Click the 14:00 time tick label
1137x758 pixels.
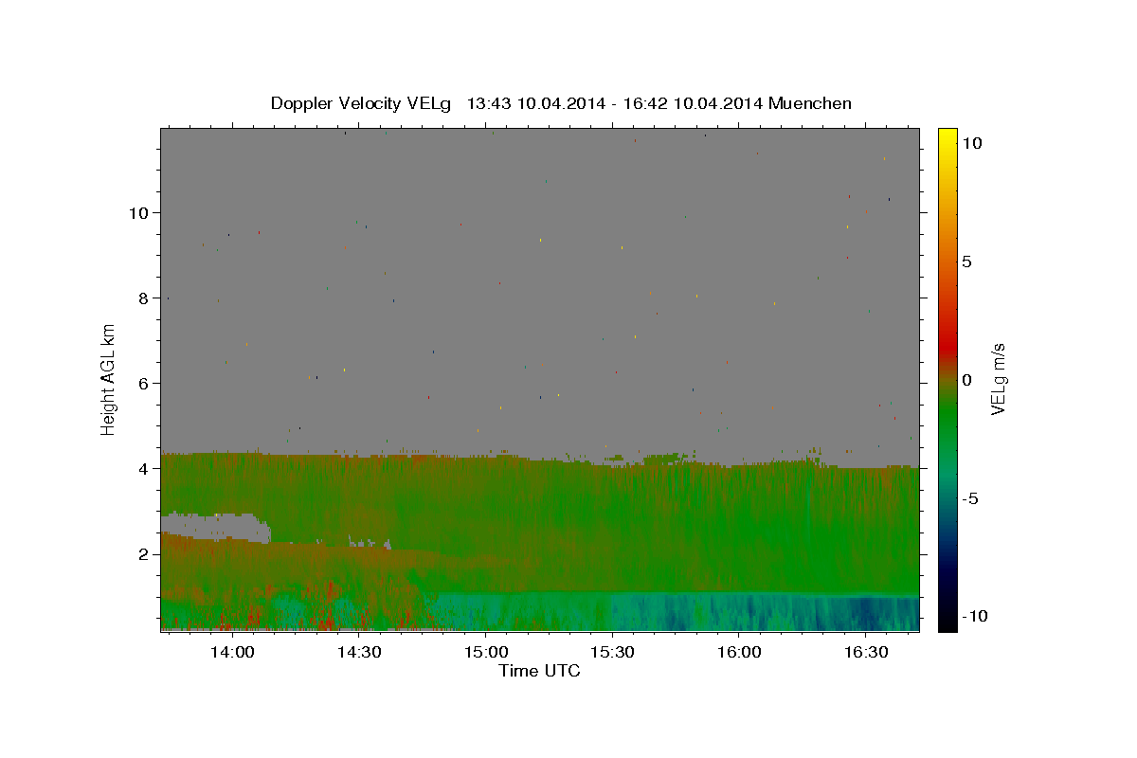(231, 652)
